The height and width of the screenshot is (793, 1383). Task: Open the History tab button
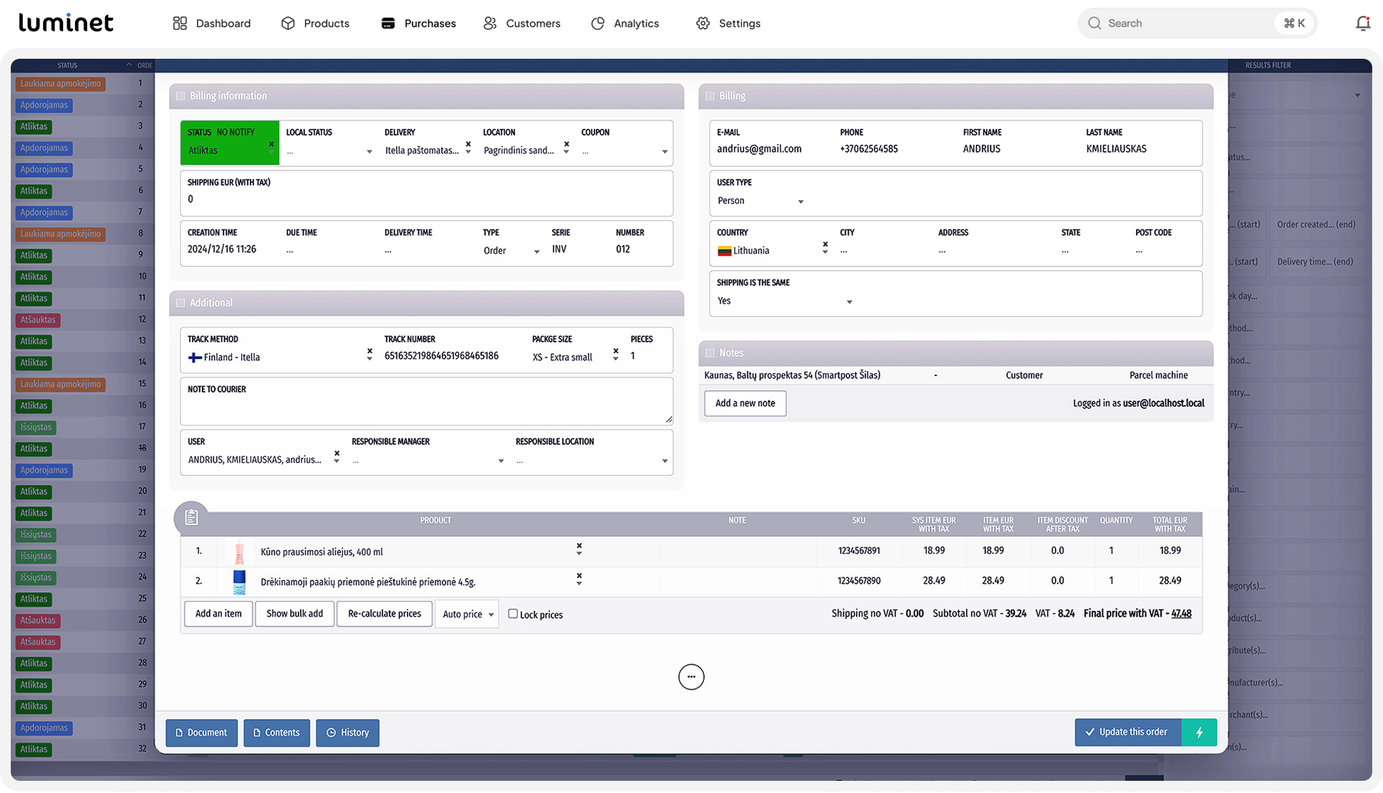point(347,732)
